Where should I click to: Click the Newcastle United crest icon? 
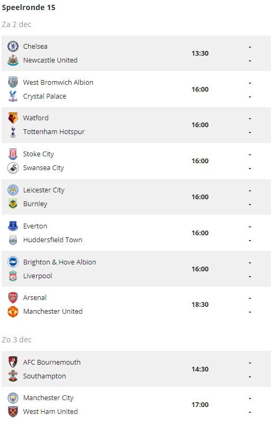tap(13, 60)
